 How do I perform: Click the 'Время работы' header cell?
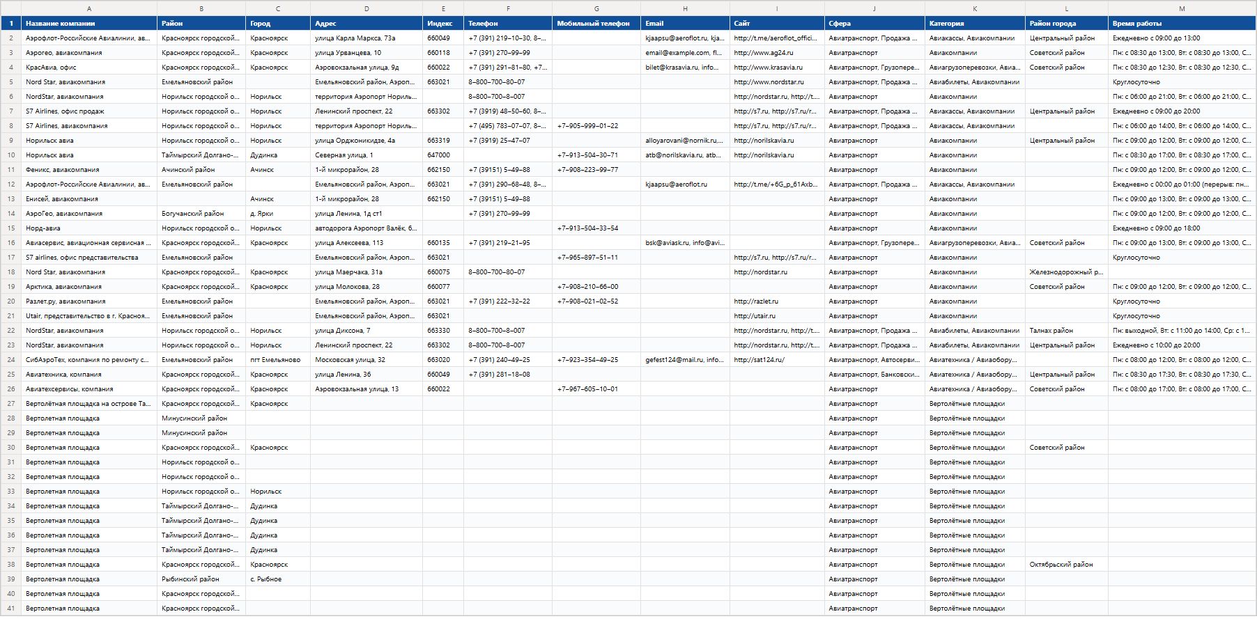click(1182, 24)
